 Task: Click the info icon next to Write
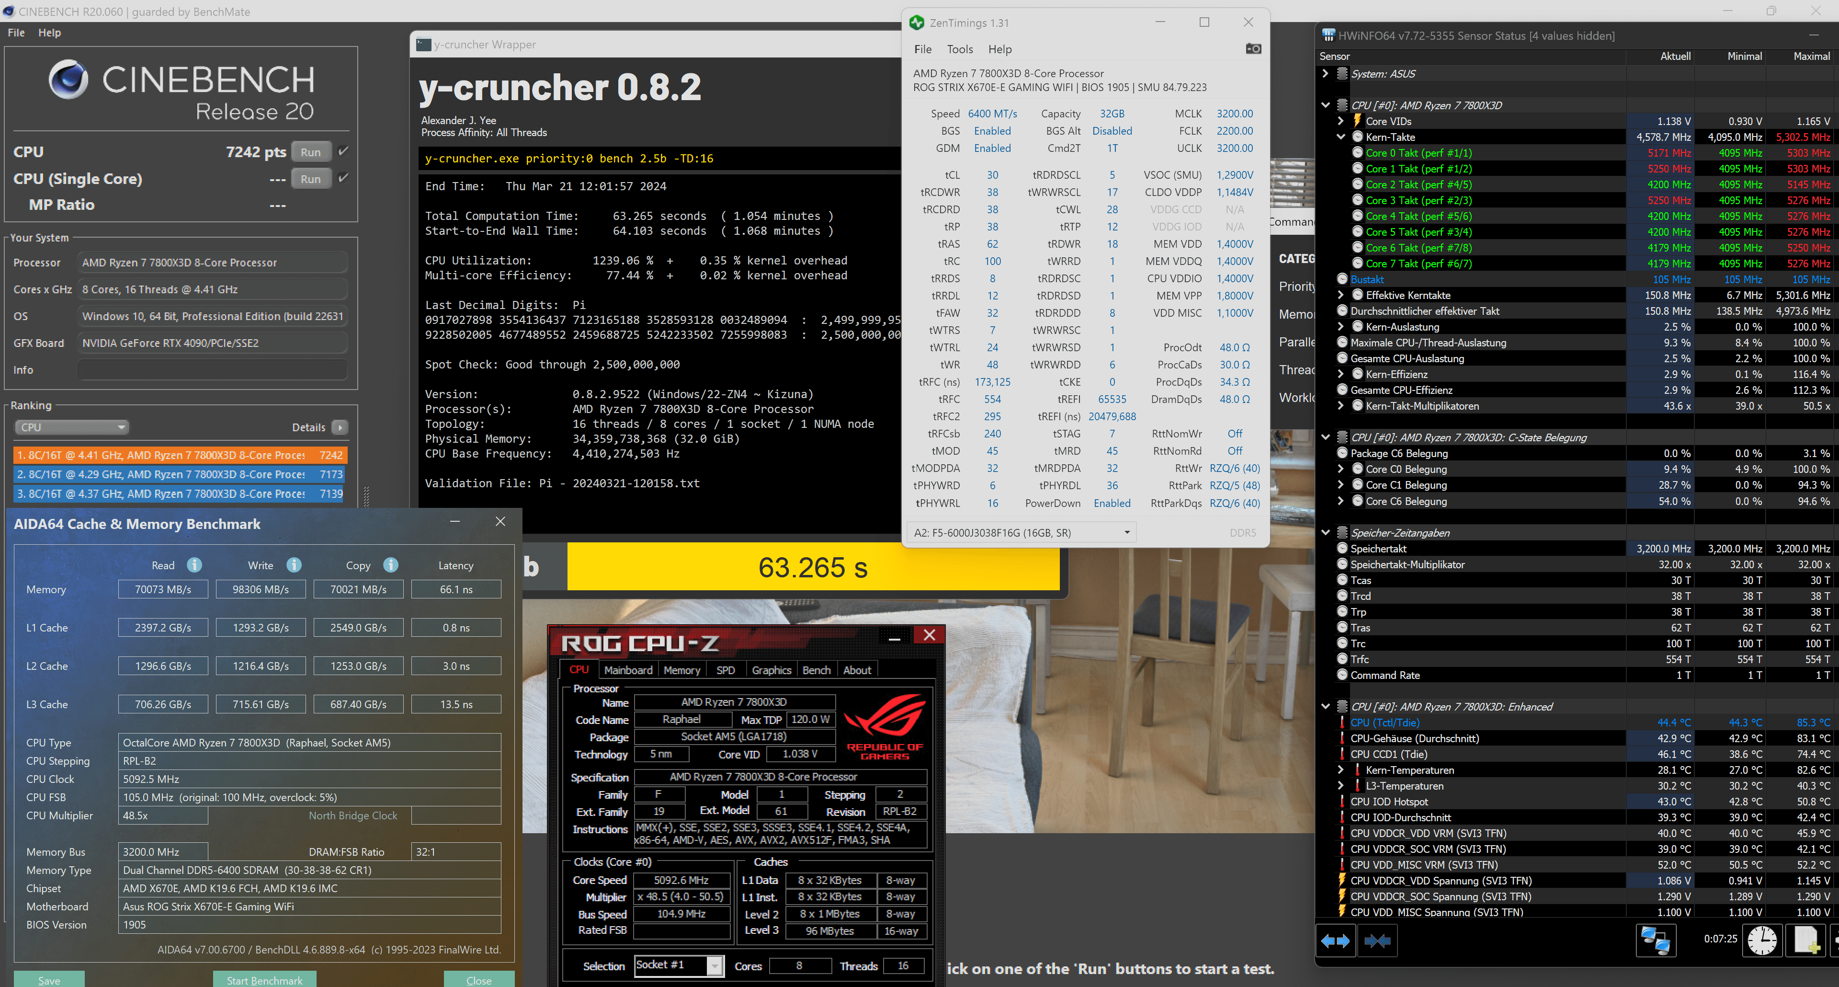(x=294, y=565)
